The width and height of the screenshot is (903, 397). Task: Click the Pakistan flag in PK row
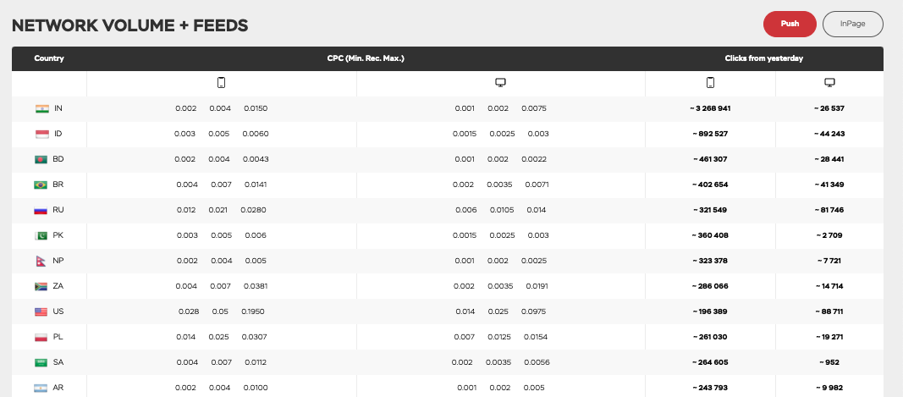click(x=41, y=235)
